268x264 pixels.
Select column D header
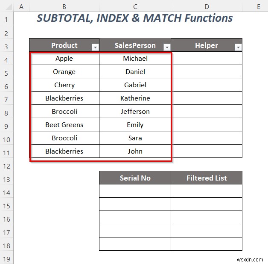(207, 6)
